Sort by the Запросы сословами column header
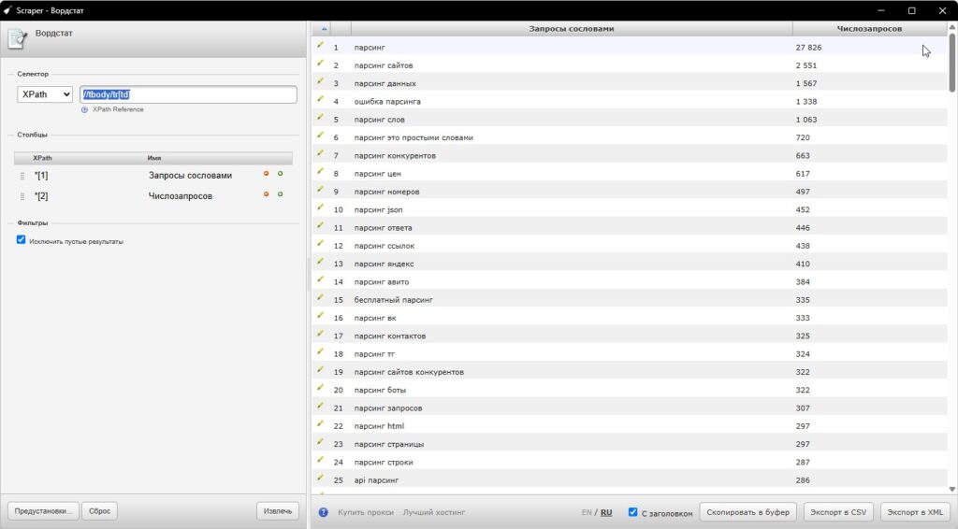This screenshot has width=958, height=529. click(572, 29)
